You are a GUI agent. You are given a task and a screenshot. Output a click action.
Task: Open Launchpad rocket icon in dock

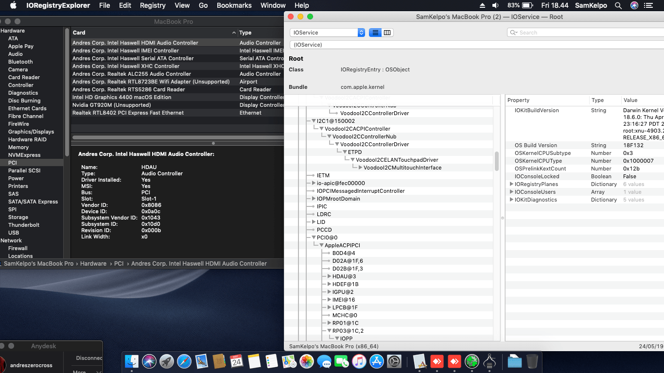tap(167, 361)
